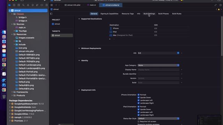This screenshot has width=223, height=125.
Task: Switch to the Info tab
Action: tap(139, 14)
